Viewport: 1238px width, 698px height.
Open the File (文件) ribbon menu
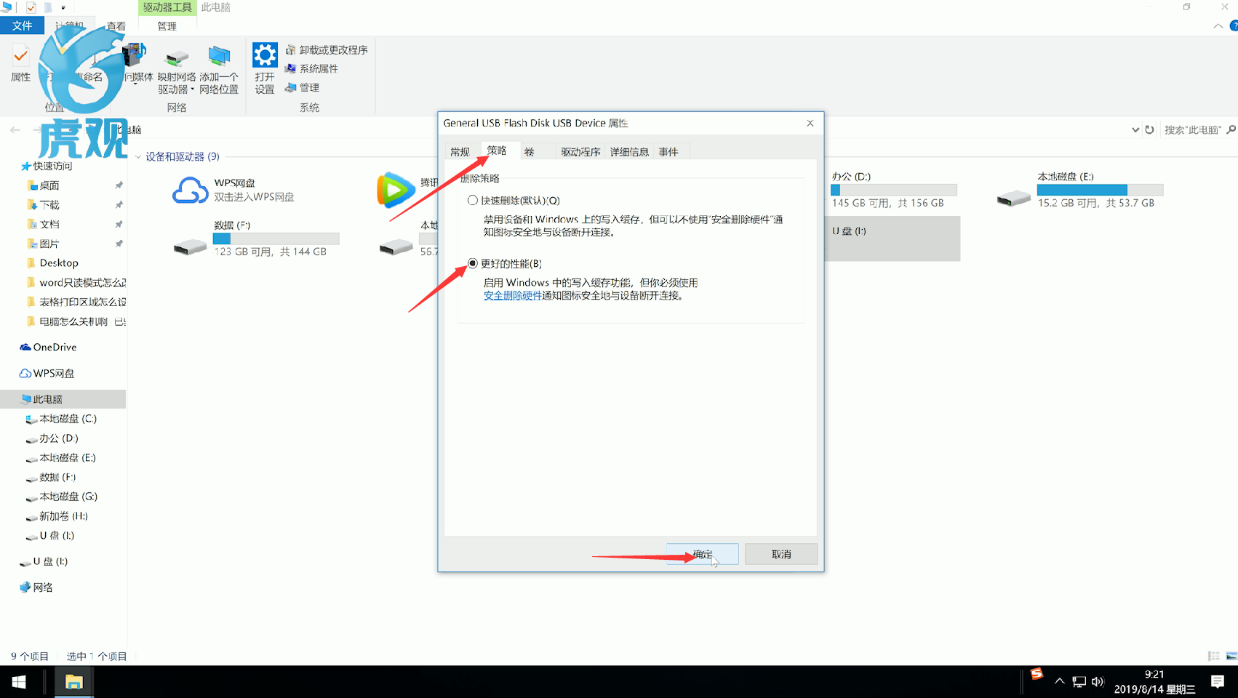[22, 25]
